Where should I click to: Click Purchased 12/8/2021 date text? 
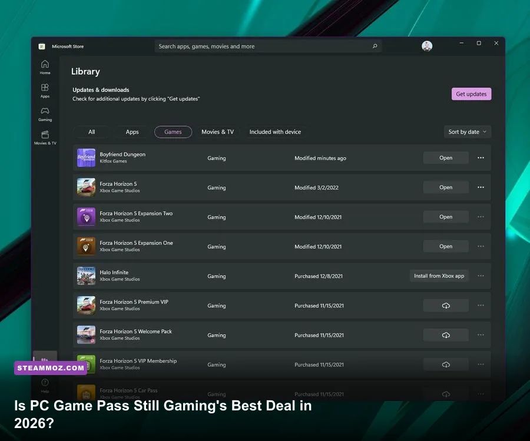tap(319, 276)
